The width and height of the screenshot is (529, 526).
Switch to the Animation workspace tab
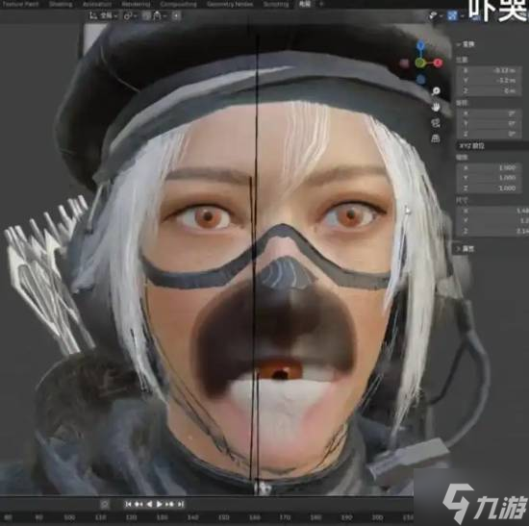[x=97, y=5]
